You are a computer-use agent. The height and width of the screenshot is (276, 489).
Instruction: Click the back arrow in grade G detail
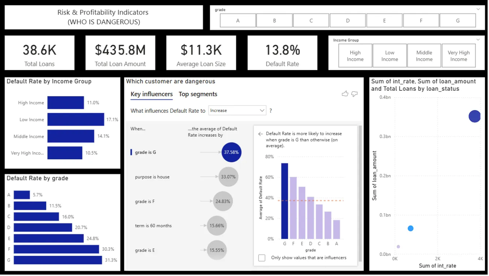pyautogui.click(x=260, y=134)
